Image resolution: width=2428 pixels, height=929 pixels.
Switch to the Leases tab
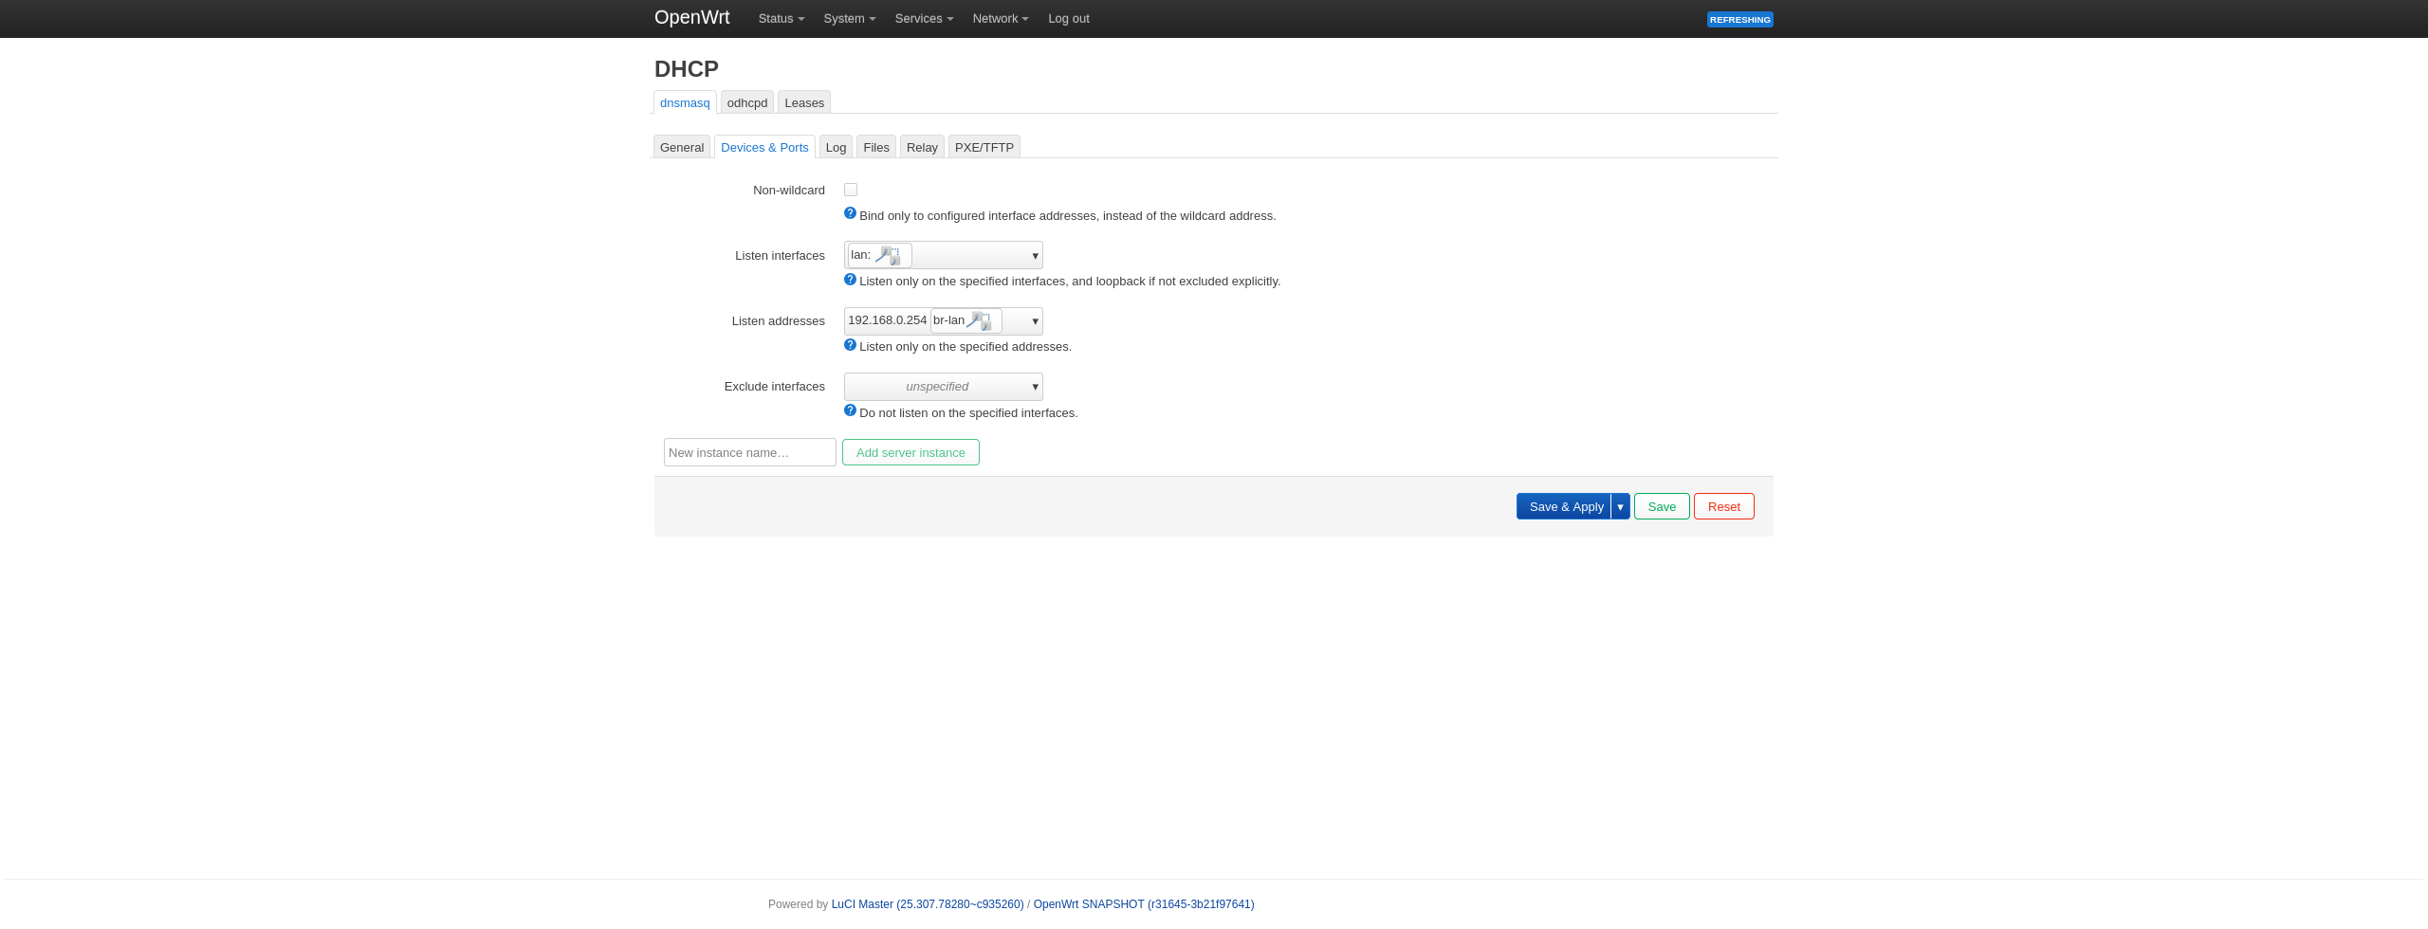click(804, 102)
